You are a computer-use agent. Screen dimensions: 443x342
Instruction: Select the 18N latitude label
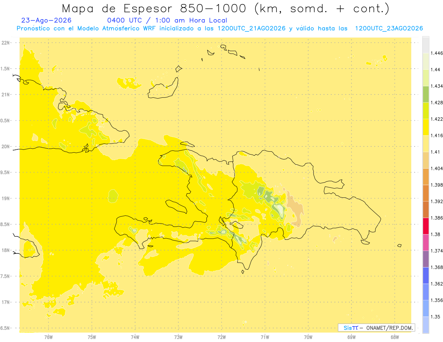[6, 250]
